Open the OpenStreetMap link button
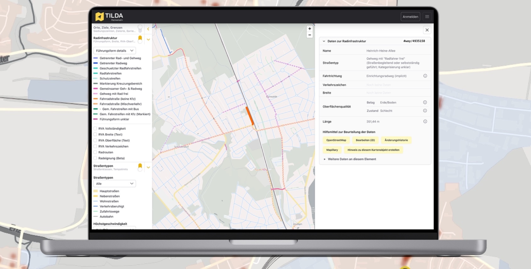The height and width of the screenshot is (269, 531). [x=336, y=140]
